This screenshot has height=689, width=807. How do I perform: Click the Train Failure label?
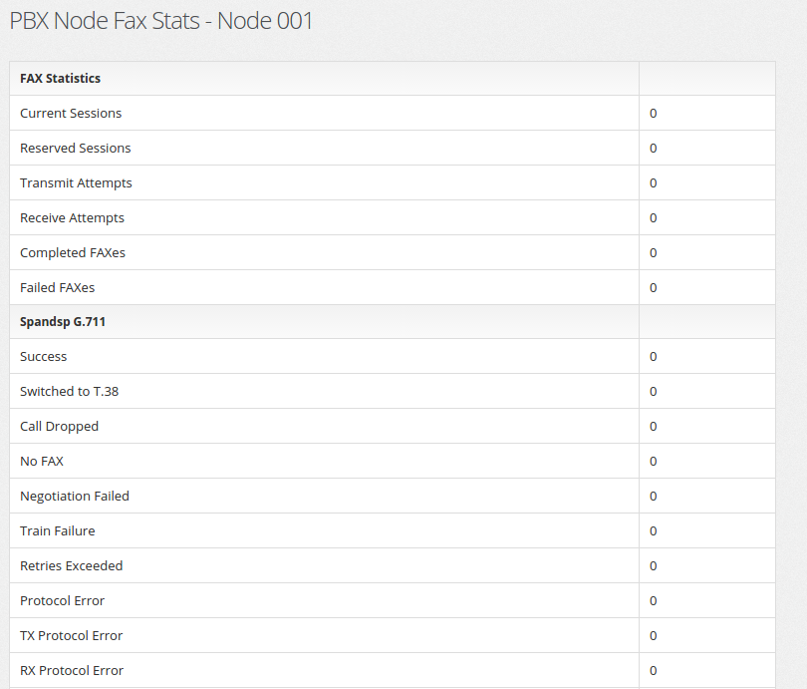[x=58, y=530]
